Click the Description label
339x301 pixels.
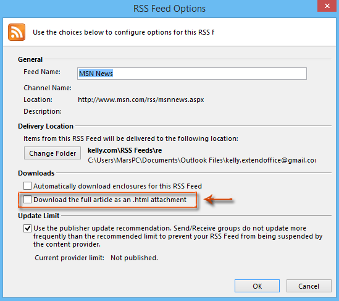(43, 111)
